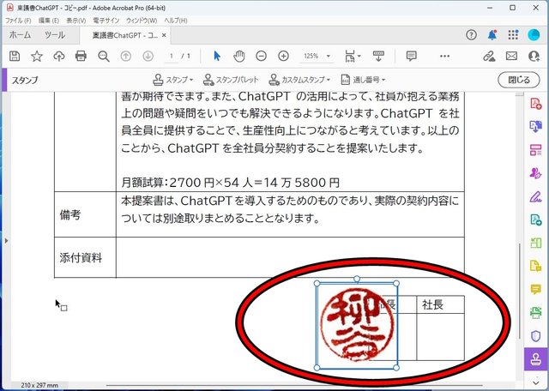The width and height of the screenshot is (549, 391).
Task: Open the find text magnifier
Action: point(104,56)
